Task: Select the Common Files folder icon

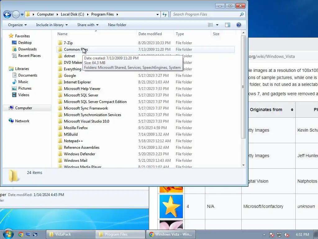Action: click(60, 49)
